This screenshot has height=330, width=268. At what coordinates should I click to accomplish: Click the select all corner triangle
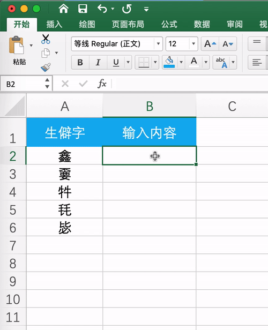(x=14, y=107)
